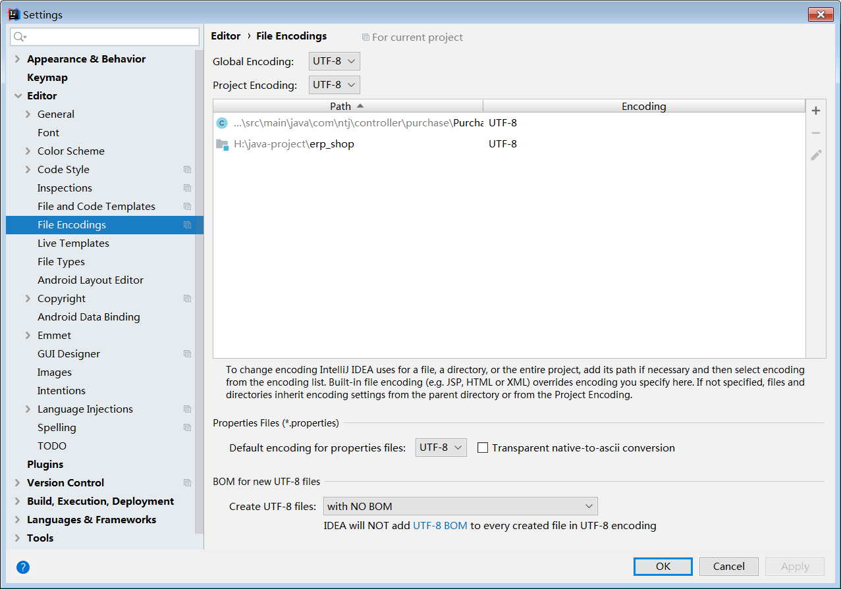Image resolution: width=841 pixels, height=589 pixels.
Task: Expand the General node
Action: tap(28, 115)
